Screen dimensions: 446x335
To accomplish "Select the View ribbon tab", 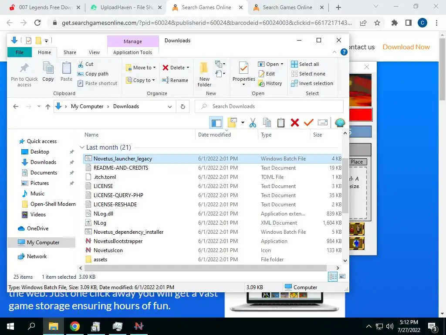I will tap(94, 52).
